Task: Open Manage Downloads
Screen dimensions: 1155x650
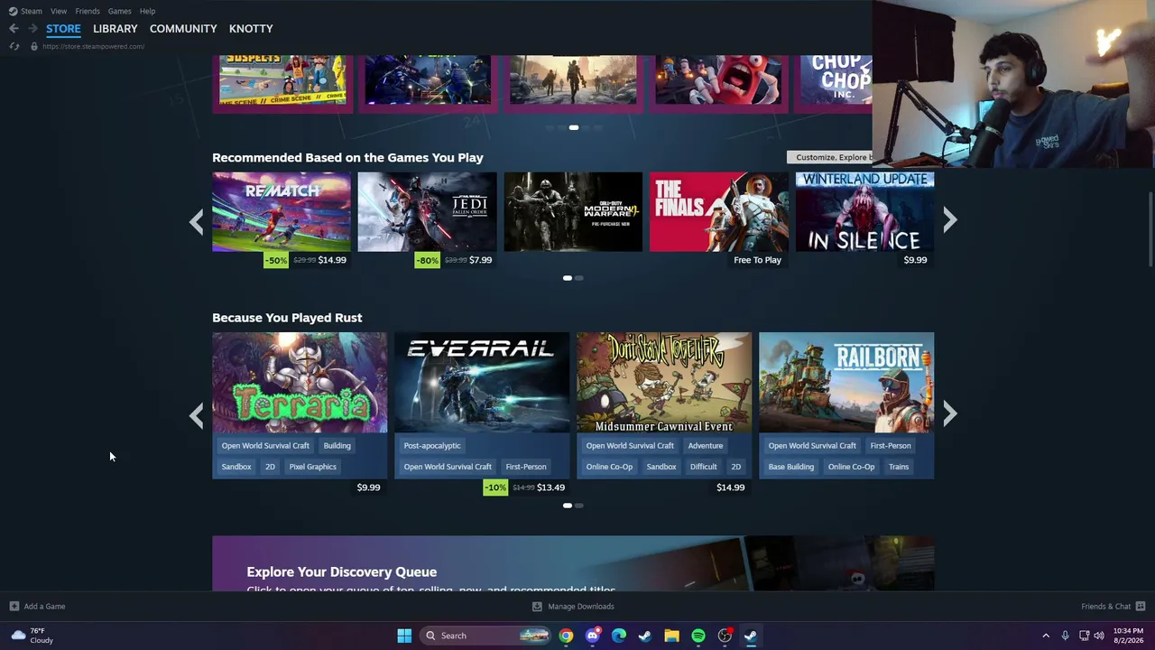Action: 581,607
